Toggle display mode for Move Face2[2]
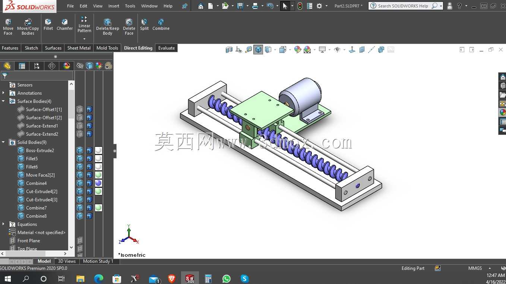The height and width of the screenshot is (284, 506). click(x=89, y=175)
